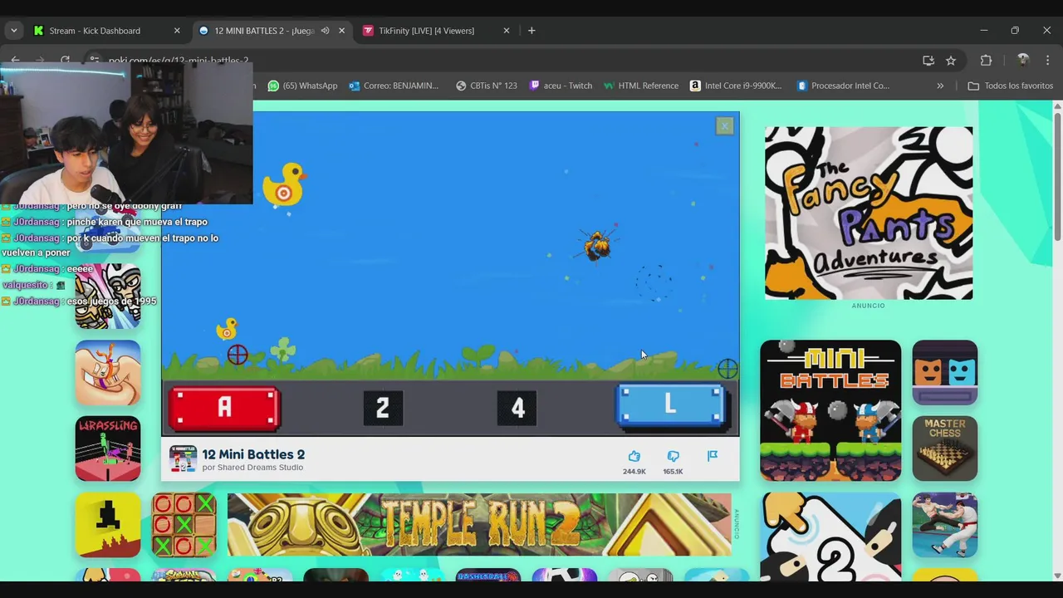Open the Master Chess game thumbnail
The image size is (1063, 598).
pyautogui.click(x=945, y=448)
